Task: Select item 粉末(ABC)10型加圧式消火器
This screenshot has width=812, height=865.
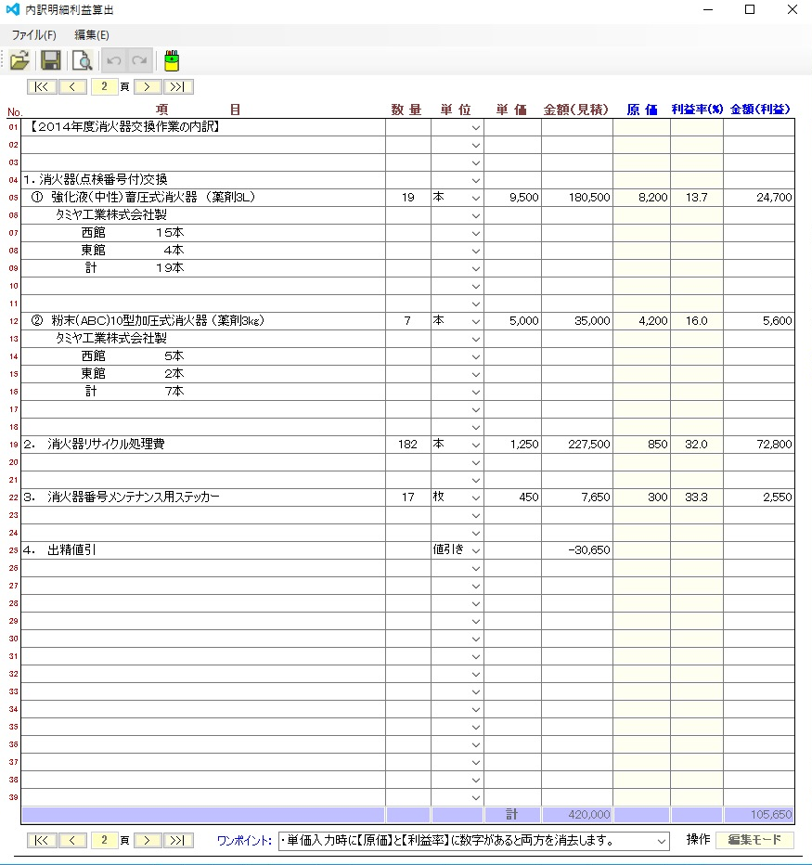Action: point(203,321)
